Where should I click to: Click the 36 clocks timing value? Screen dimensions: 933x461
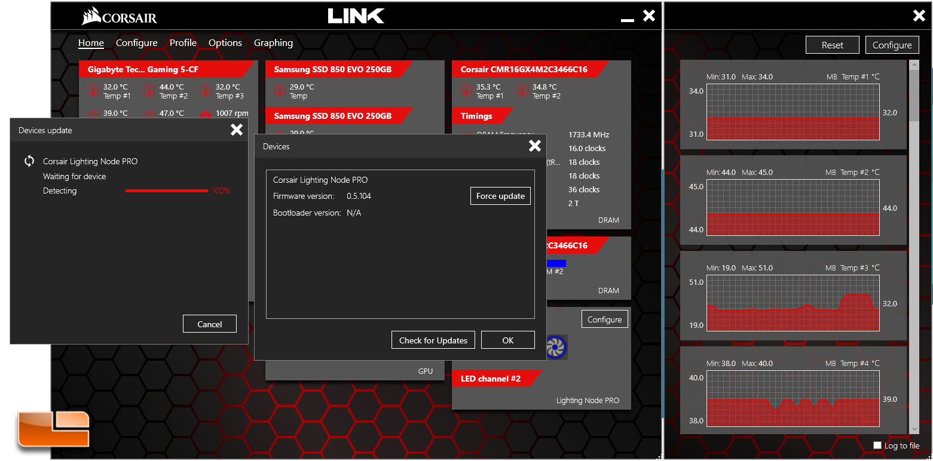pyautogui.click(x=584, y=190)
